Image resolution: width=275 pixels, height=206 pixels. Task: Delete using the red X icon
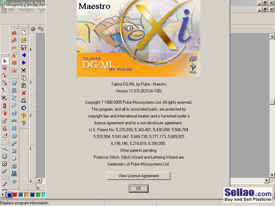(x=24, y=93)
